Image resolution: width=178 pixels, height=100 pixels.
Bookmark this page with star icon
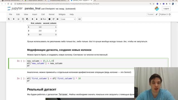click(154, 4)
